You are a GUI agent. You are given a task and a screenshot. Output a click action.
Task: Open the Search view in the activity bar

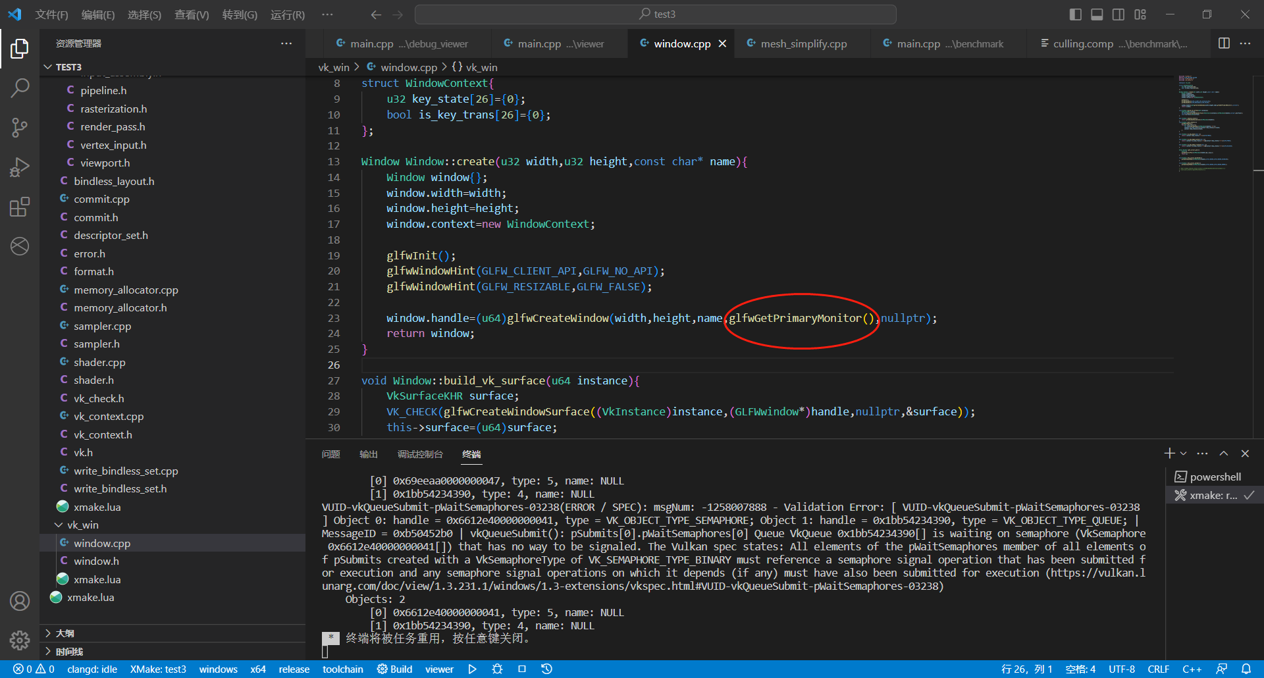[20, 87]
